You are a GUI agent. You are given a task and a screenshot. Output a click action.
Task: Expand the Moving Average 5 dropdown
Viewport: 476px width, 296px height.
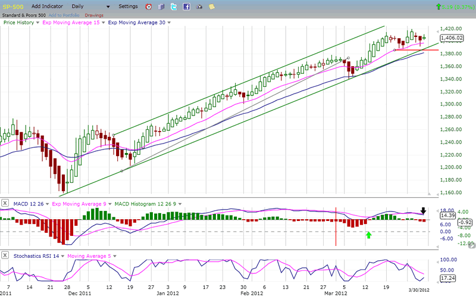[x=115, y=256]
